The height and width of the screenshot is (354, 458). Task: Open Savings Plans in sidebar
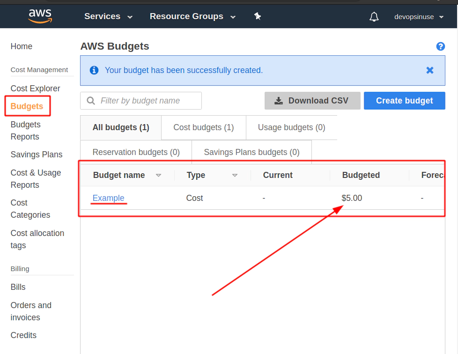(x=37, y=154)
